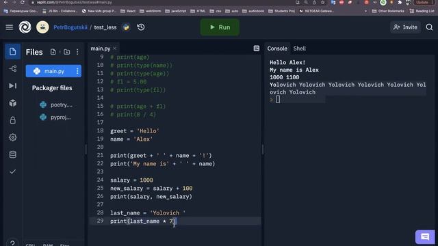Go to Replit home logo
Viewport: 438px width, 246px height.
point(25,27)
